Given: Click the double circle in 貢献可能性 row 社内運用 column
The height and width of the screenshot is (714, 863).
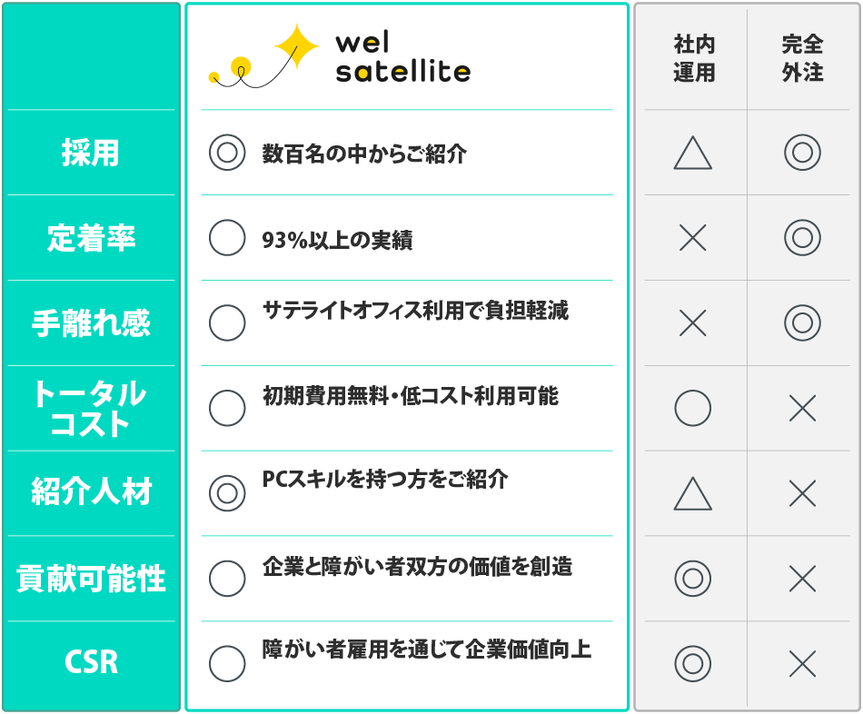Looking at the screenshot, I should click(693, 578).
